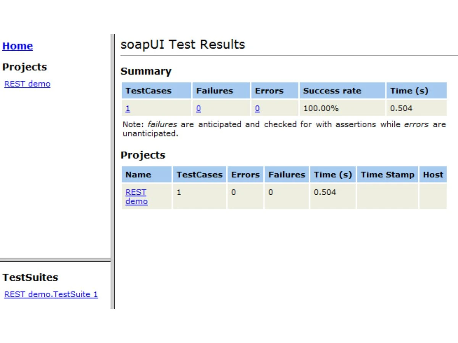
Task: Open REST demo.TestSuite 1 link
Action: point(51,294)
